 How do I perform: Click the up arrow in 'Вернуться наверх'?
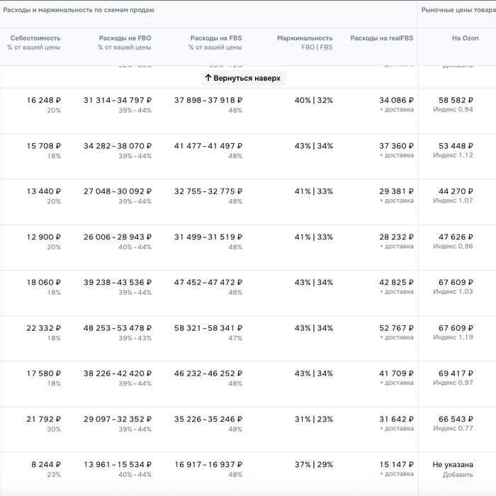tap(208, 78)
